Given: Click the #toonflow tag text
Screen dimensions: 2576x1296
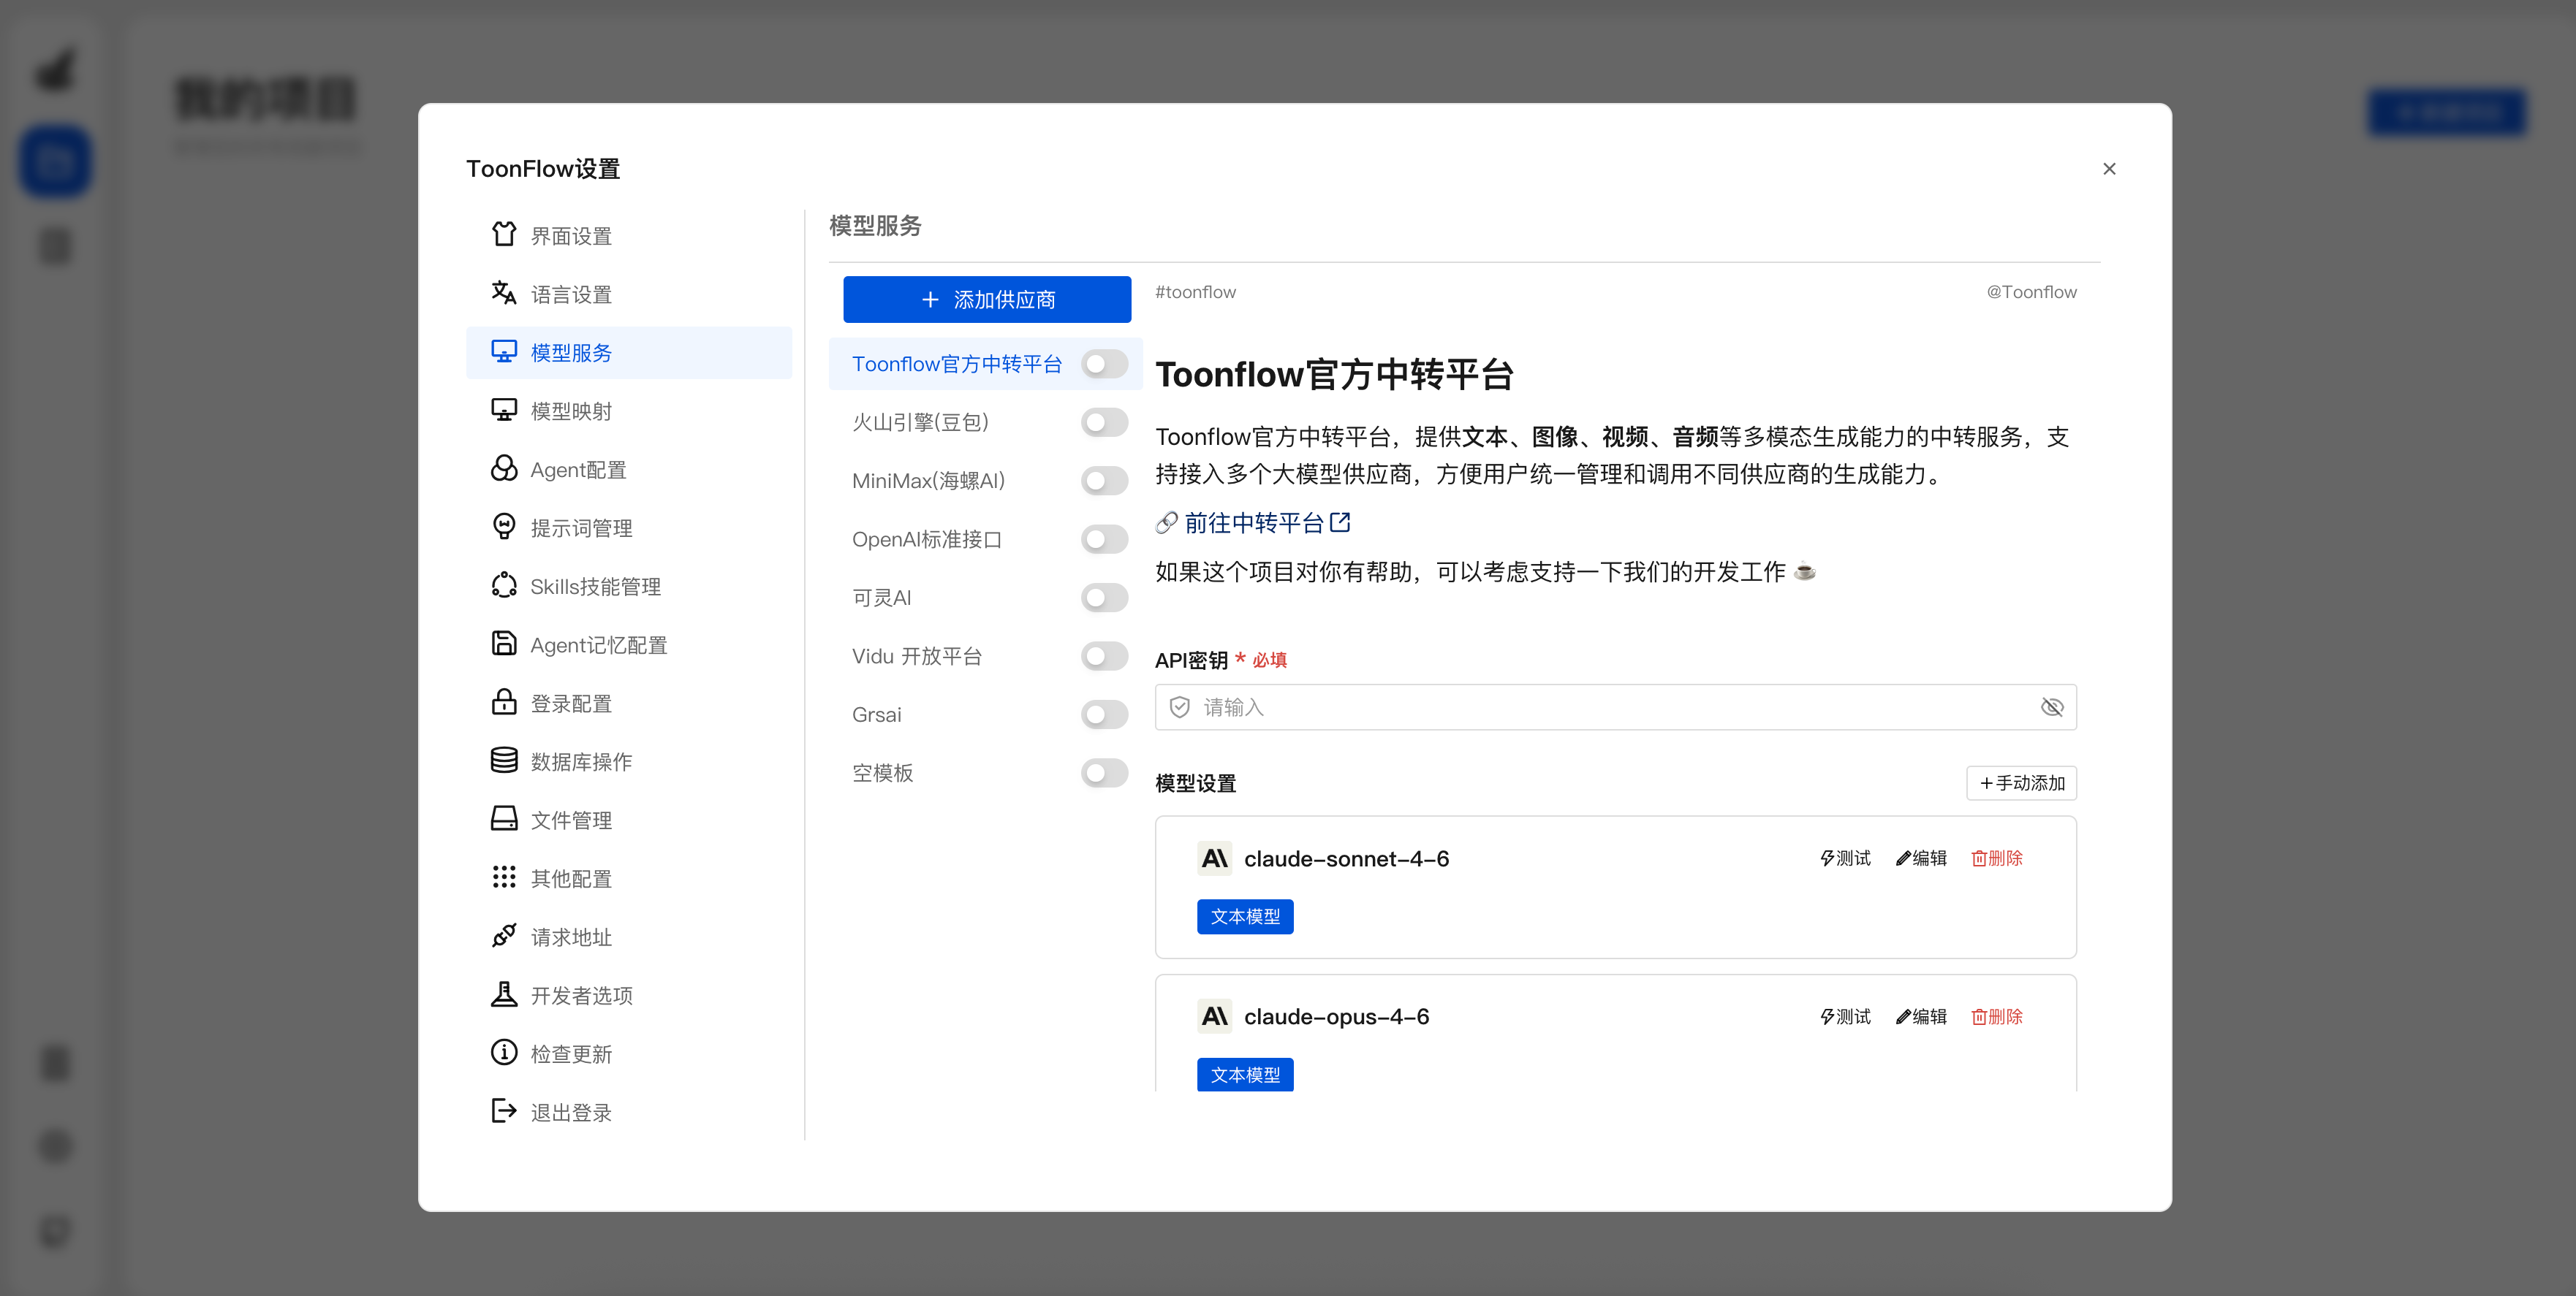Looking at the screenshot, I should coord(1195,291).
